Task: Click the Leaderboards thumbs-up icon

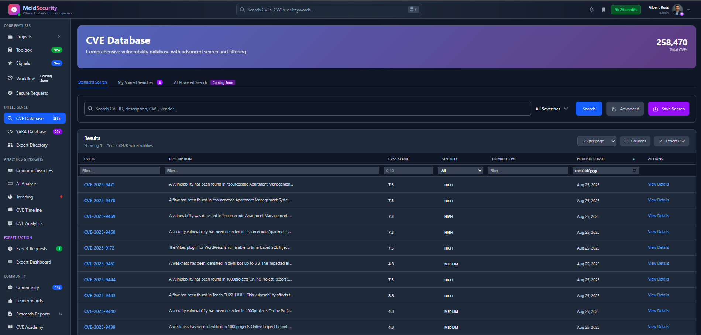Action: [10, 301]
